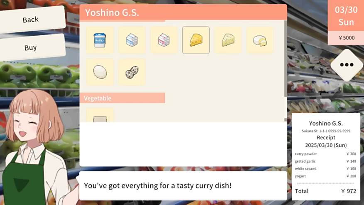Image resolution: width=364 pixels, height=205 pixels.
Task: Go back with the Back button
Action: click(31, 20)
